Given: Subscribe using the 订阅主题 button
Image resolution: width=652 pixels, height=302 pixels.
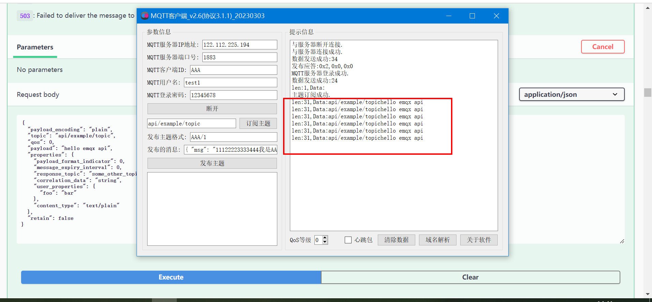Looking at the screenshot, I should [258, 123].
